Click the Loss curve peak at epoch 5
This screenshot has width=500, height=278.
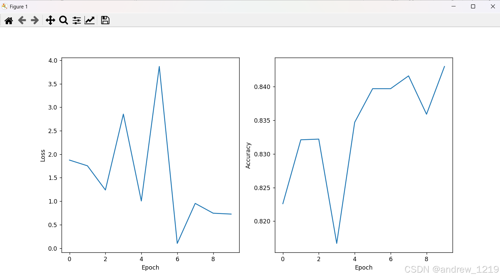click(x=159, y=66)
